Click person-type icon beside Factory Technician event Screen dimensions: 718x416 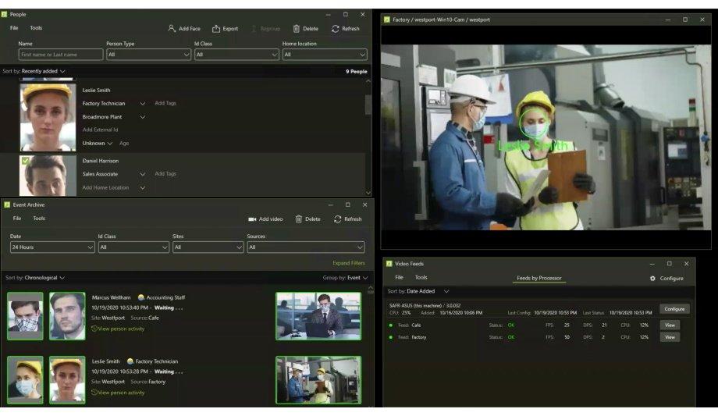(130, 361)
